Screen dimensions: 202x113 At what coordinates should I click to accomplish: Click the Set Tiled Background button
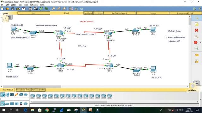coord(119,13)
